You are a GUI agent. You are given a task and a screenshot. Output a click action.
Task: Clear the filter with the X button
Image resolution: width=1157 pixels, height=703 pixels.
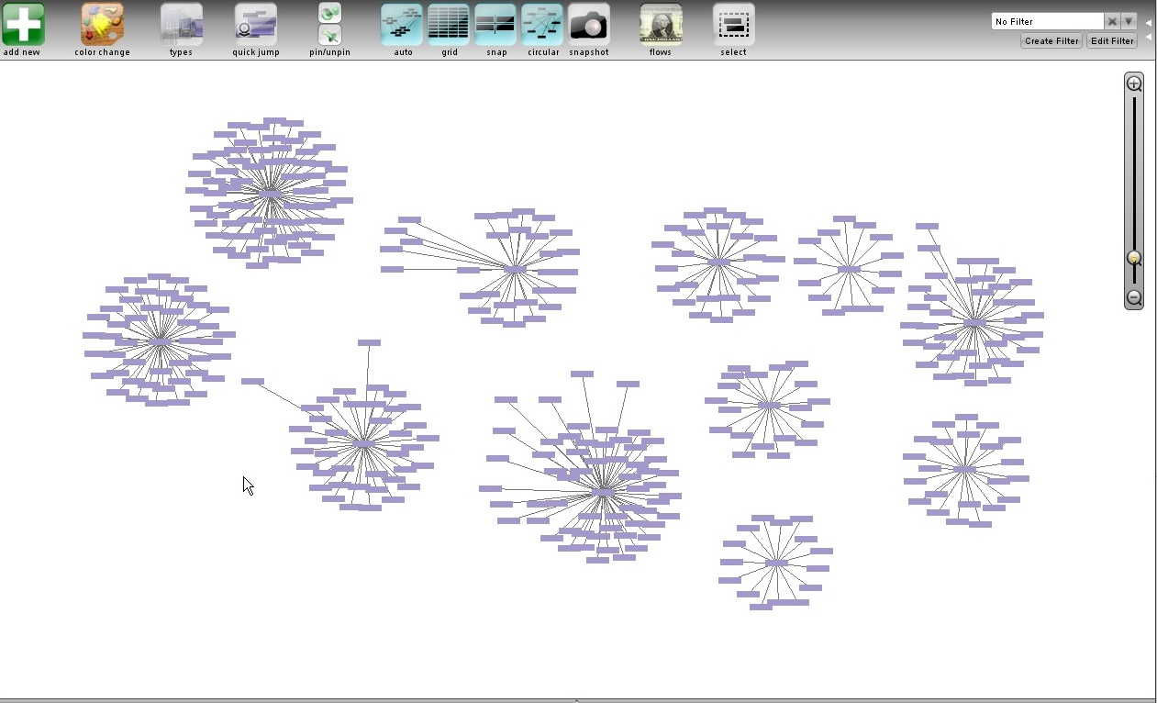(1112, 21)
